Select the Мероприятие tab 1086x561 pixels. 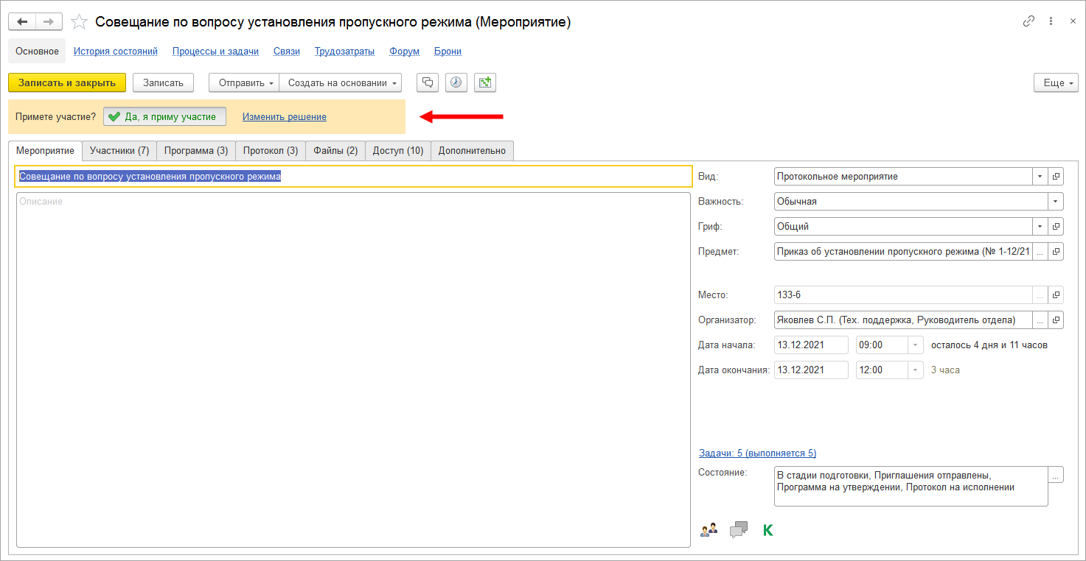click(46, 150)
